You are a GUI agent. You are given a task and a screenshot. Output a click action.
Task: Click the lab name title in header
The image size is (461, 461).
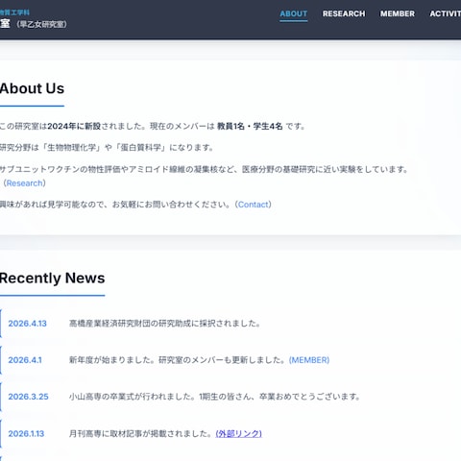click(34, 24)
